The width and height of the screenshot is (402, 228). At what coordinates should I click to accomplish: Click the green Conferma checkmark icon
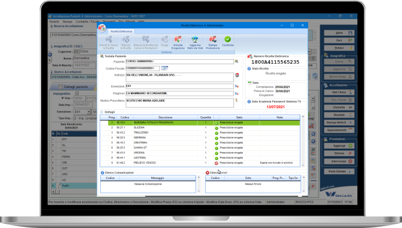(228, 39)
